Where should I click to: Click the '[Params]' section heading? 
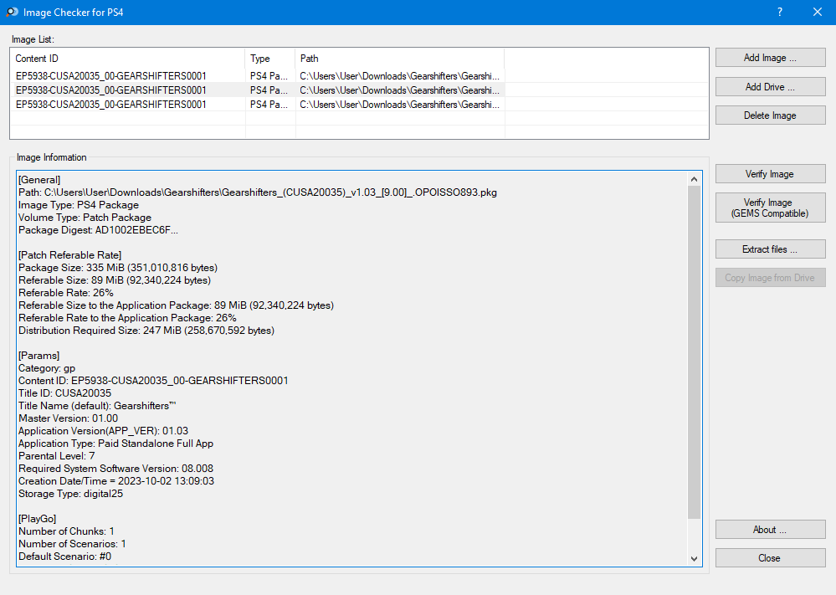pos(39,356)
